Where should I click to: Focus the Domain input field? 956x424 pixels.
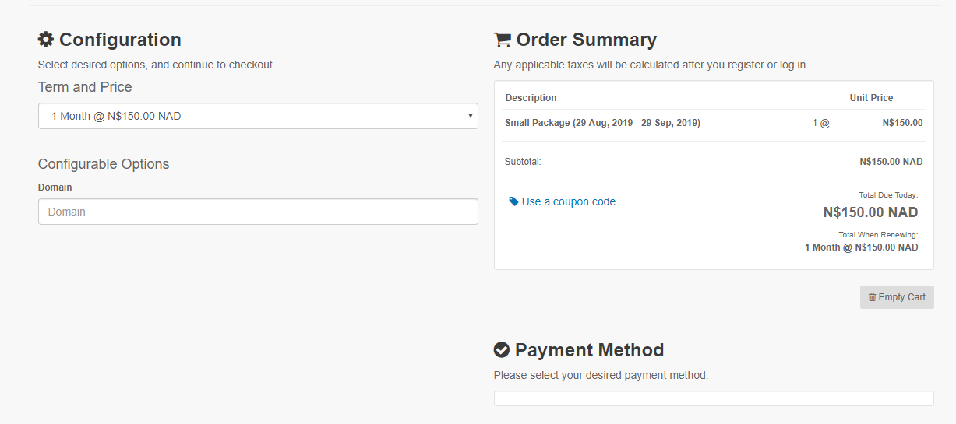coord(258,212)
